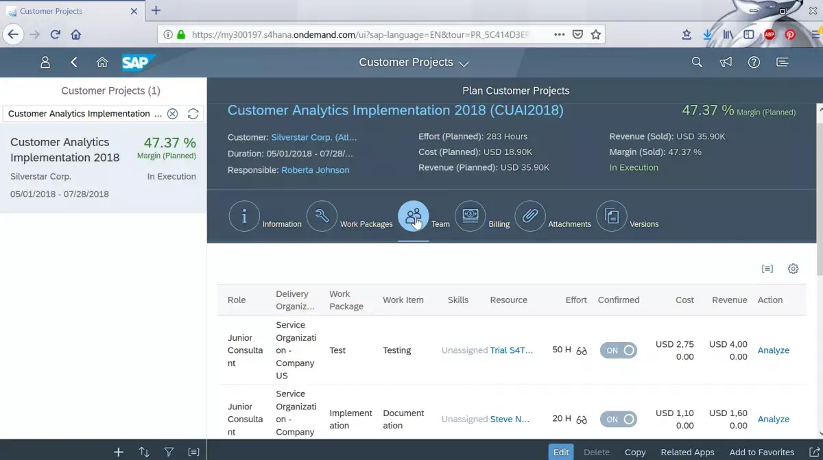Click Analyze for the Documentation row
This screenshot has width=823, height=460.
[774, 419]
